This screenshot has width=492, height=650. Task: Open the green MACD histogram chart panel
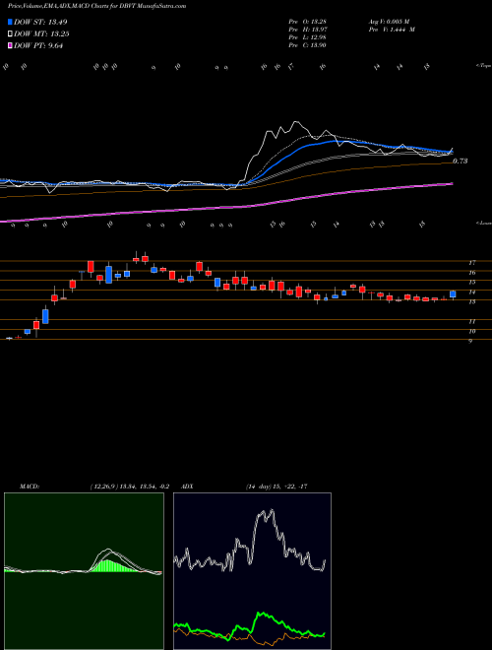click(x=84, y=571)
